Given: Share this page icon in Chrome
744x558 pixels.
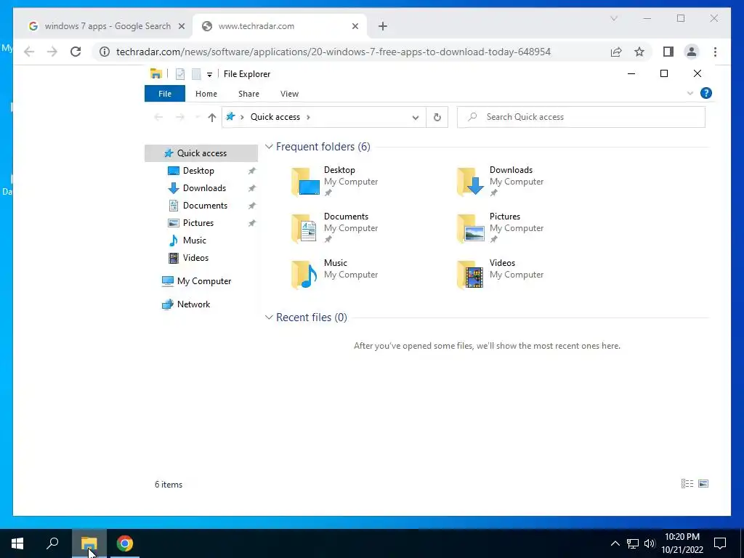Looking at the screenshot, I should coord(616,52).
